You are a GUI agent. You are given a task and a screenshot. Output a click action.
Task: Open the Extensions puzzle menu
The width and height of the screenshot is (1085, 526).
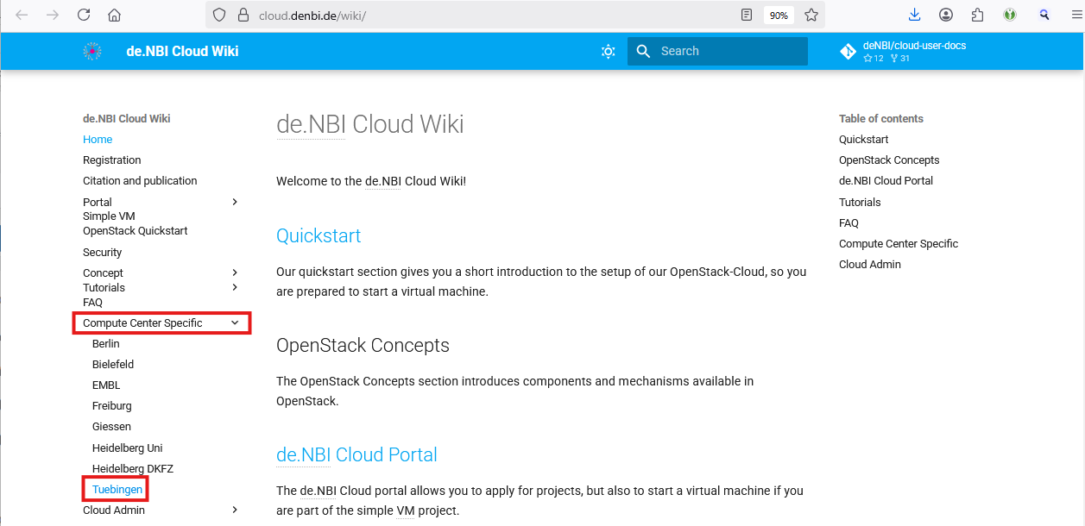click(977, 15)
